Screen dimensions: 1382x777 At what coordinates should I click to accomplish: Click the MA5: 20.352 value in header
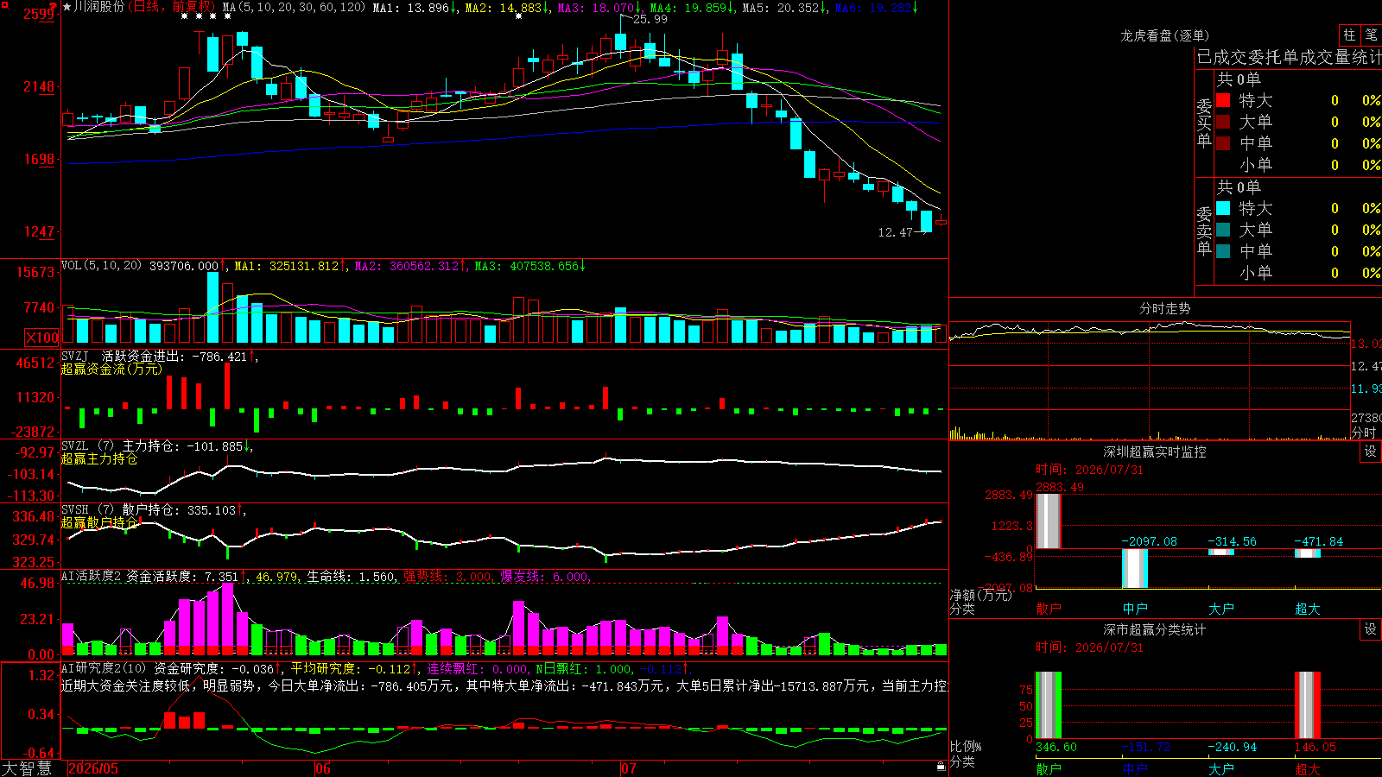(x=785, y=8)
